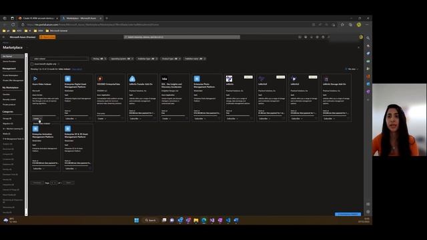Refresh the browser page

click(x=13, y=25)
